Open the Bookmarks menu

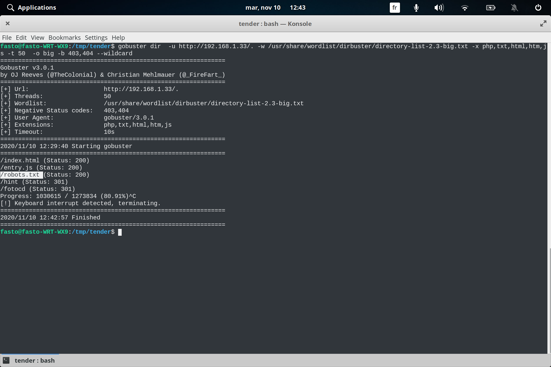[x=64, y=37]
